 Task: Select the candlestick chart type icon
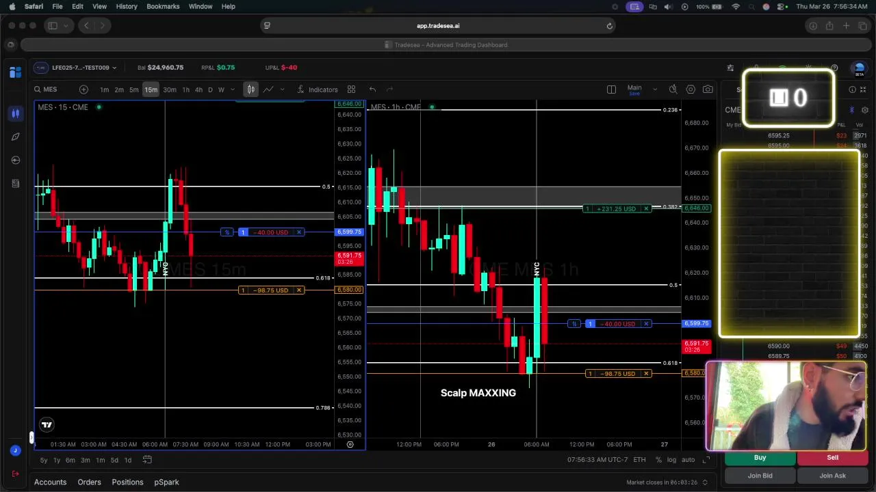click(x=251, y=90)
